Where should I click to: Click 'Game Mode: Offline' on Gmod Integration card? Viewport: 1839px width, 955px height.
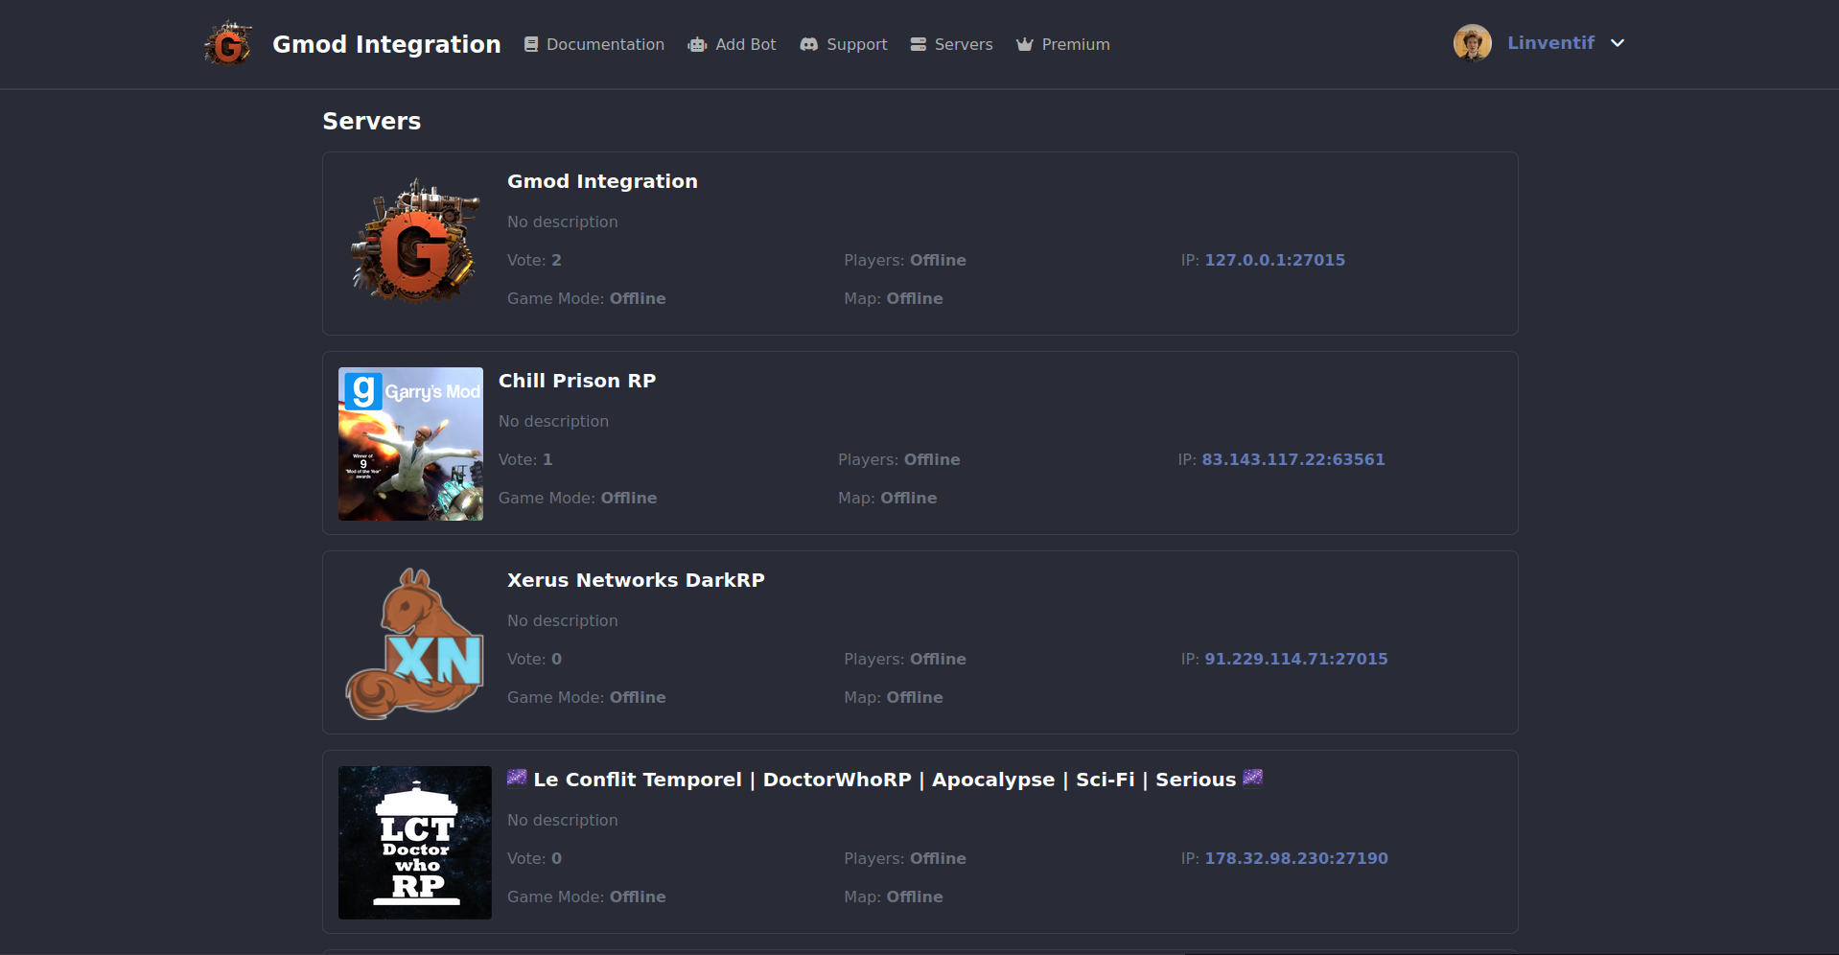pyautogui.click(x=587, y=298)
